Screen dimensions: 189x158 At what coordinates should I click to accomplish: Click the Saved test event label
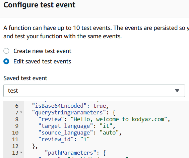coord(25,78)
